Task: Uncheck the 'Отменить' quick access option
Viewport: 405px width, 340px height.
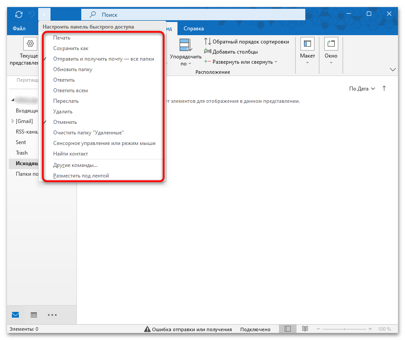Action: point(65,122)
